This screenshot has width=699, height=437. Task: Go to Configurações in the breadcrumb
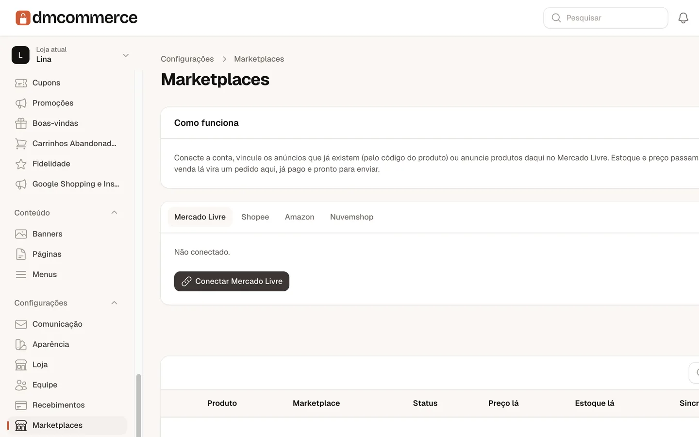pos(187,59)
